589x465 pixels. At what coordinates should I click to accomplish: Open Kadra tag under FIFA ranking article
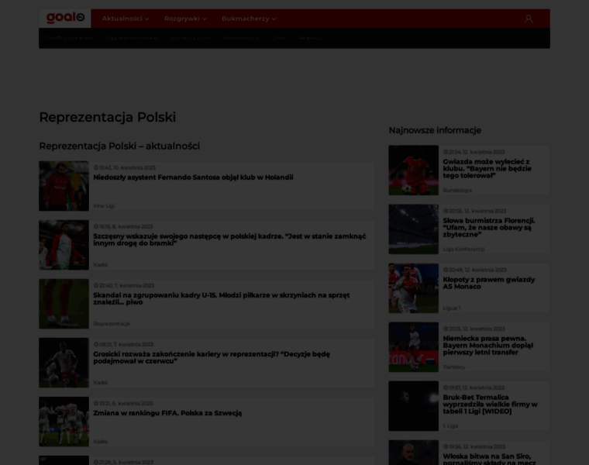tap(100, 442)
